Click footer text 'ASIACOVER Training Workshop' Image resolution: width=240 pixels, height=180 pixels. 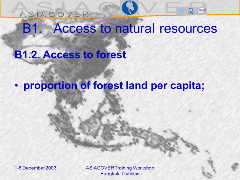pos(120,168)
